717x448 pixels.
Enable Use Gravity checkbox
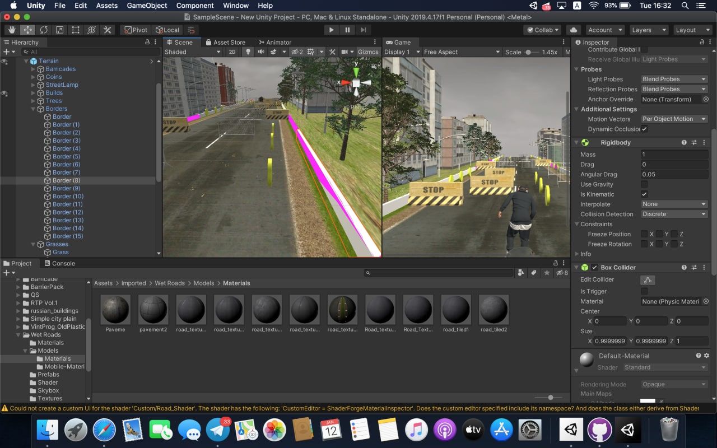click(644, 184)
